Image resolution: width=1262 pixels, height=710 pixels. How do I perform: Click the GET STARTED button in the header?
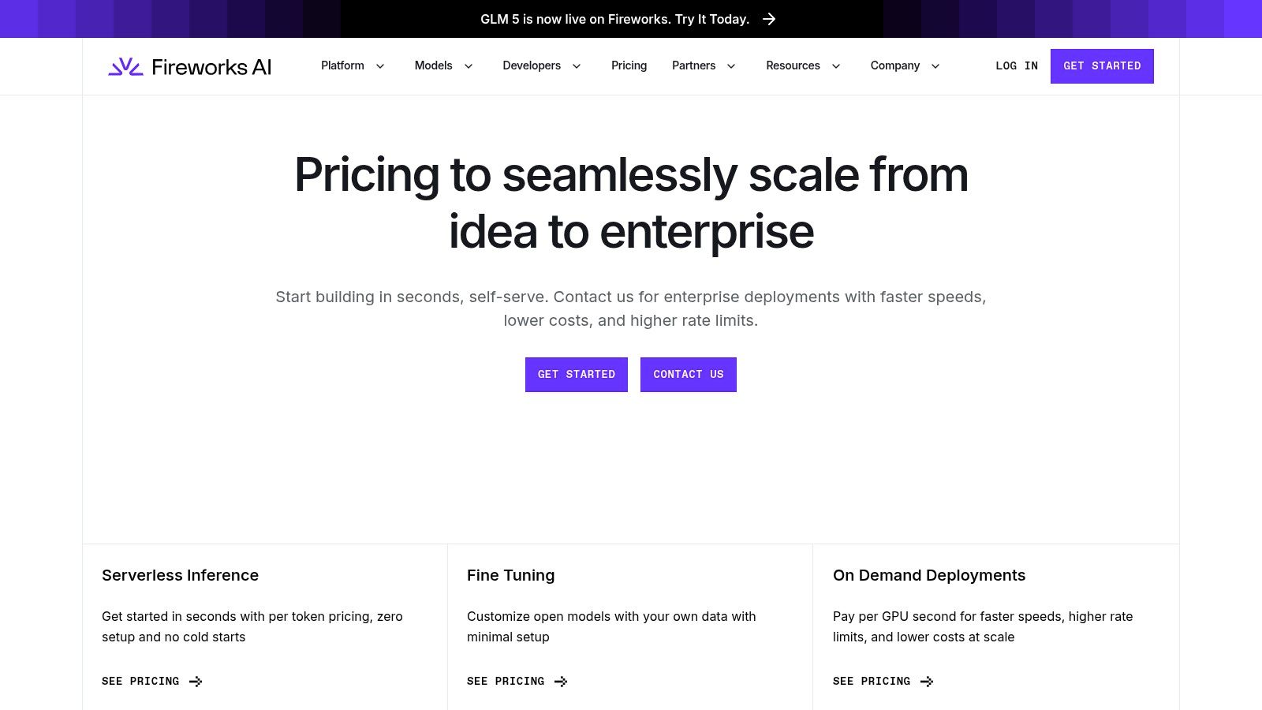(x=1102, y=66)
